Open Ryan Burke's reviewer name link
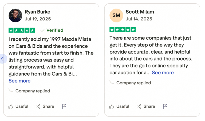 (37, 12)
